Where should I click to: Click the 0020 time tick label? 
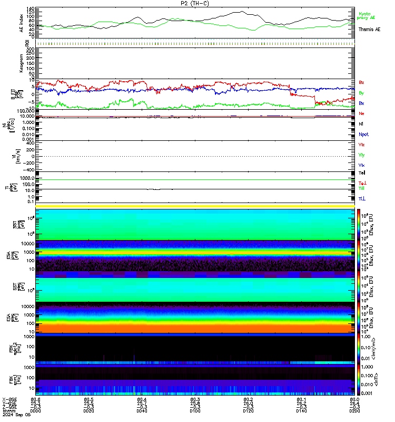pos(88,411)
